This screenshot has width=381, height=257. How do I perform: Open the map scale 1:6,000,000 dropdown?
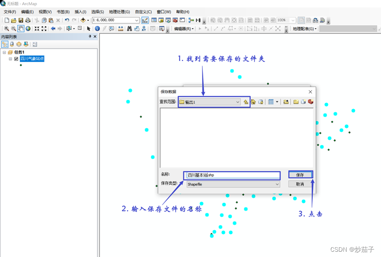pyautogui.click(x=137, y=20)
